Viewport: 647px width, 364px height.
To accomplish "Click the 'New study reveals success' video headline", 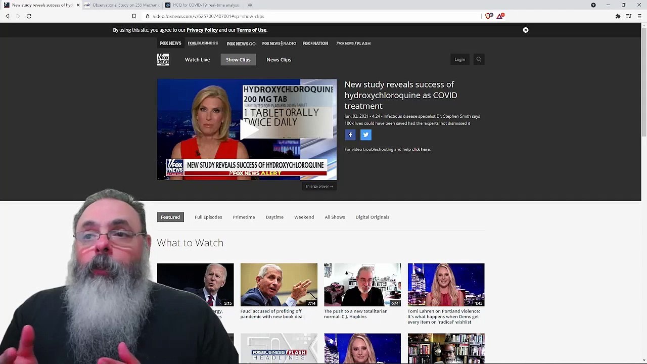I will (x=401, y=95).
